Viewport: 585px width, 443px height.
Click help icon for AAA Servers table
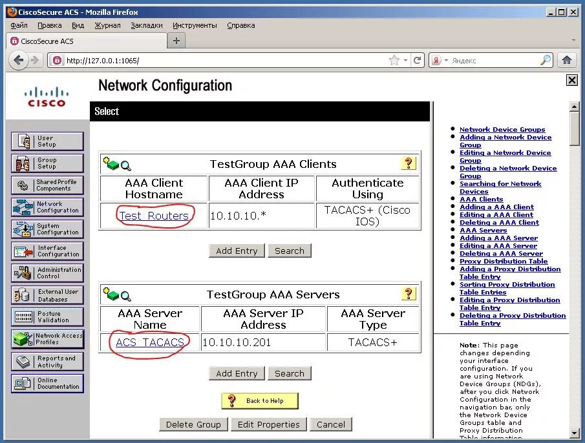click(x=409, y=294)
